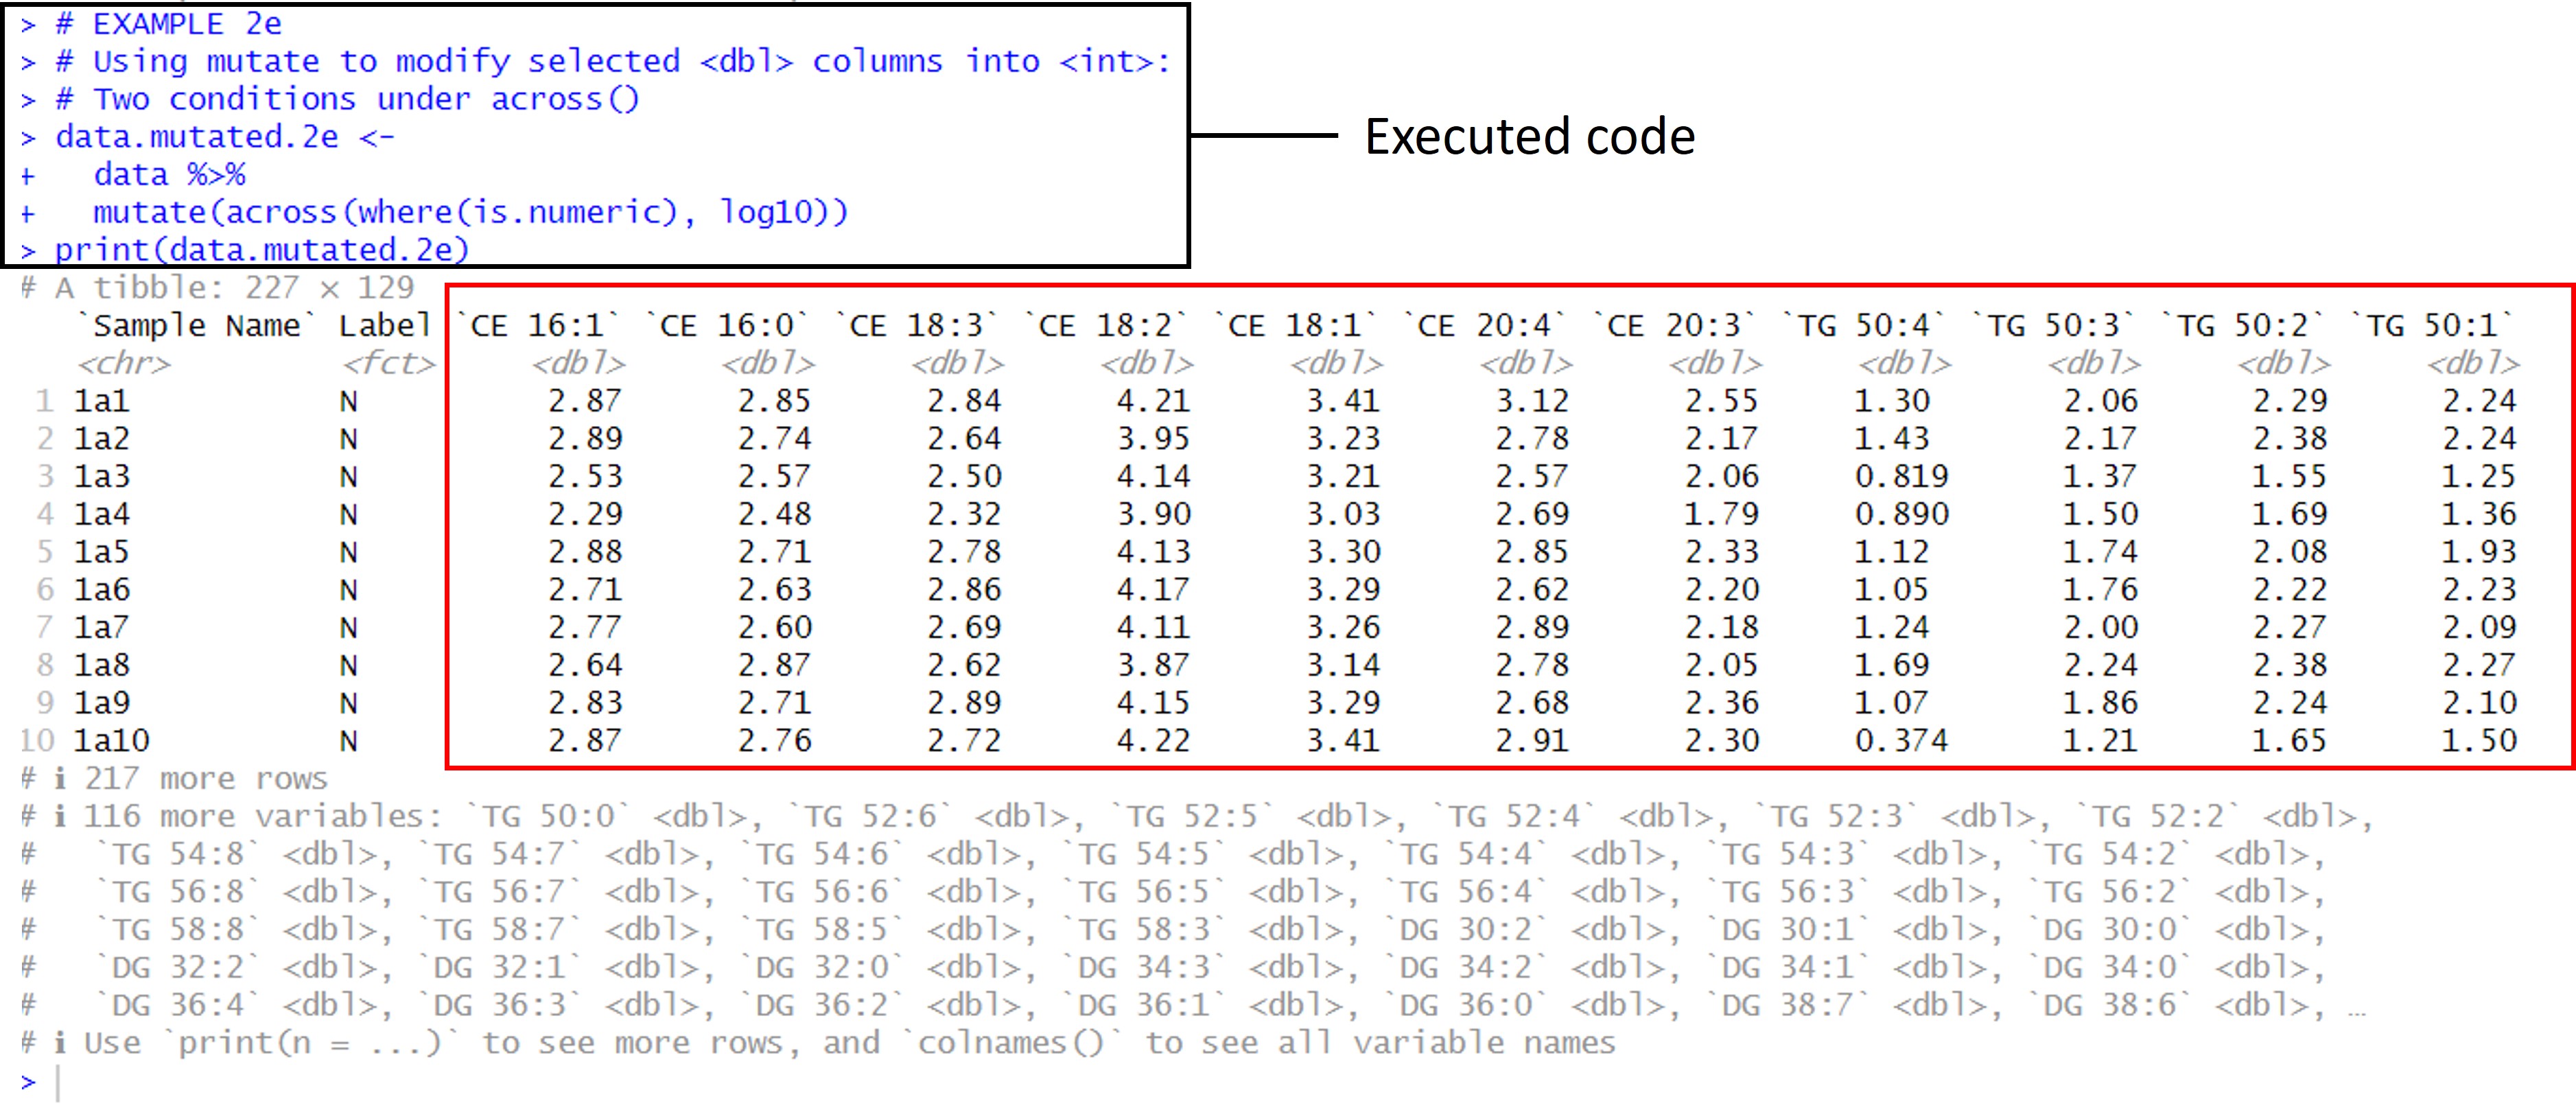Select sample name '1a4' in row 4
Screen dimensions: 2576x1108
coord(101,514)
